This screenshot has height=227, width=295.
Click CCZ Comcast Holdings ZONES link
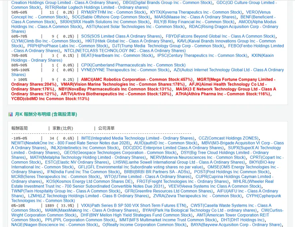(229, 138)
